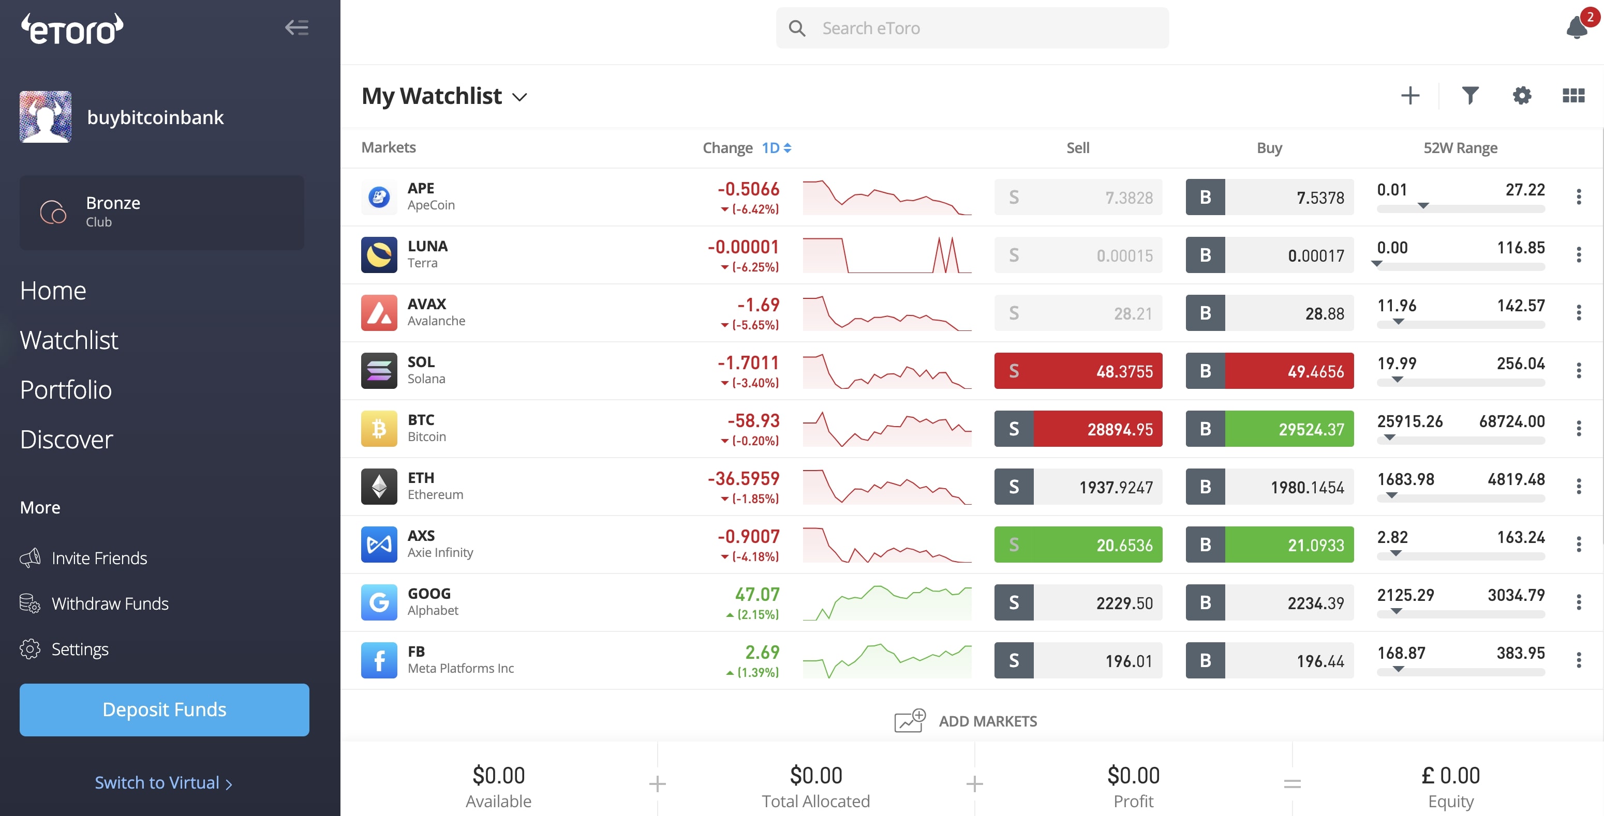
Task: Buy AXS at 21.0933
Action: [x=1269, y=545]
